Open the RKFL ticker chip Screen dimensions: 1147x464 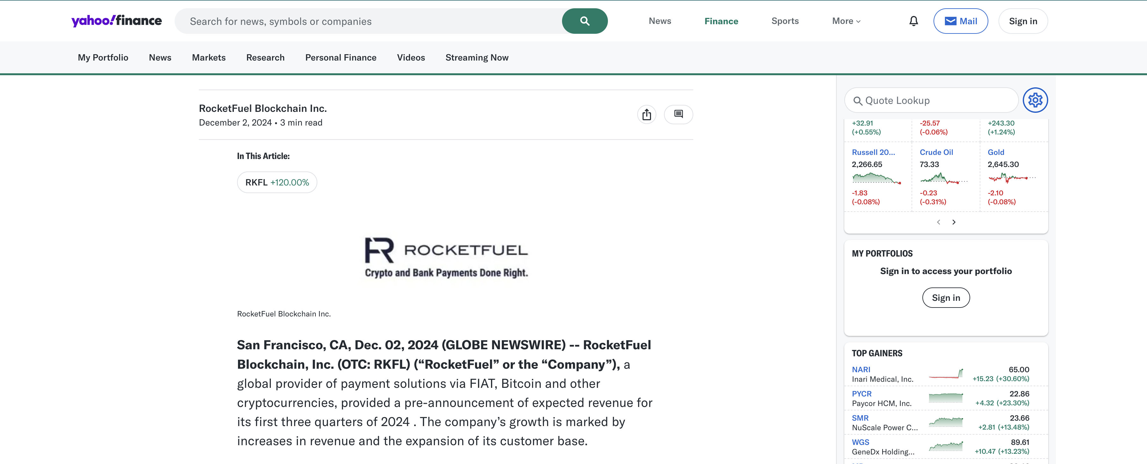pyautogui.click(x=277, y=182)
